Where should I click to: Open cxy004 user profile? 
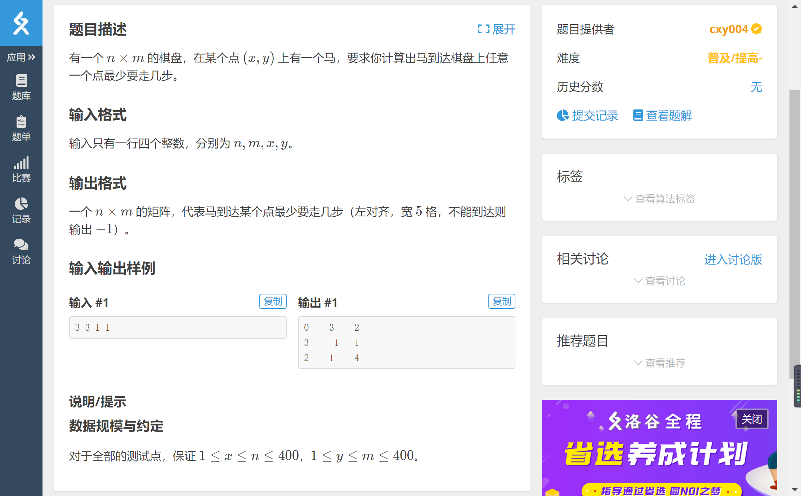[729, 29]
